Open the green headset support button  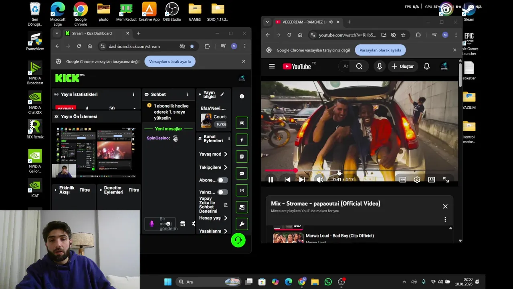pyautogui.click(x=238, y=240)
